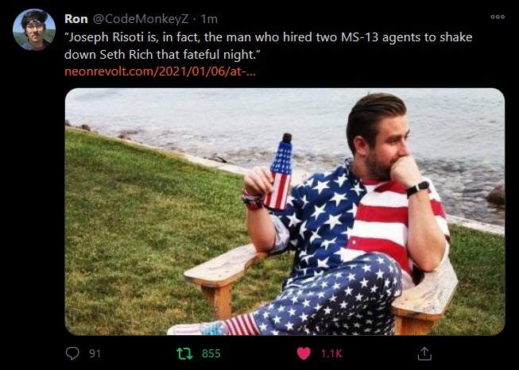Click the 91 replies count
This screenshot has height=370, width=519.
[x=95, y=353]
